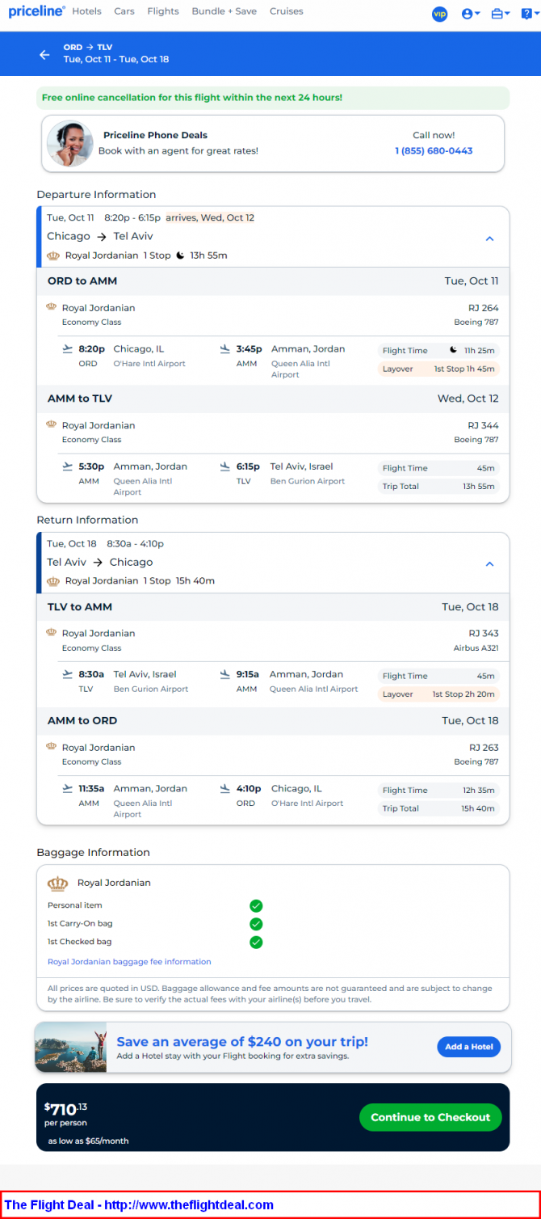This screenshot has width=541, height=1219.
Task: Expand the account dropdown arrow in the header
Action: point(477,15)
